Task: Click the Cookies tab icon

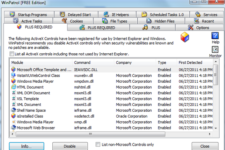Action: coord(64,21)
